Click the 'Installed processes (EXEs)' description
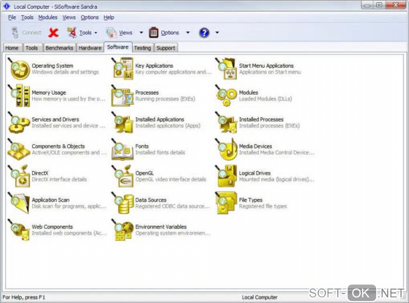 pos(269,126)
